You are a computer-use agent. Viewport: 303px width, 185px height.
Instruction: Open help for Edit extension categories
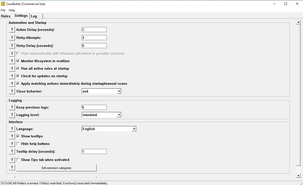12,167
